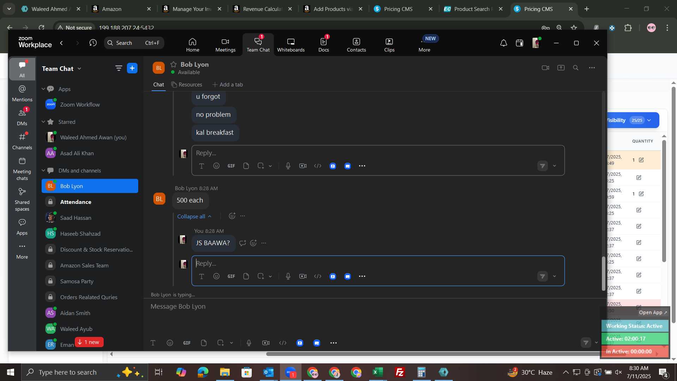Add reaction to JS BAAWA? message
677x381 pixels.
point(254,243)
